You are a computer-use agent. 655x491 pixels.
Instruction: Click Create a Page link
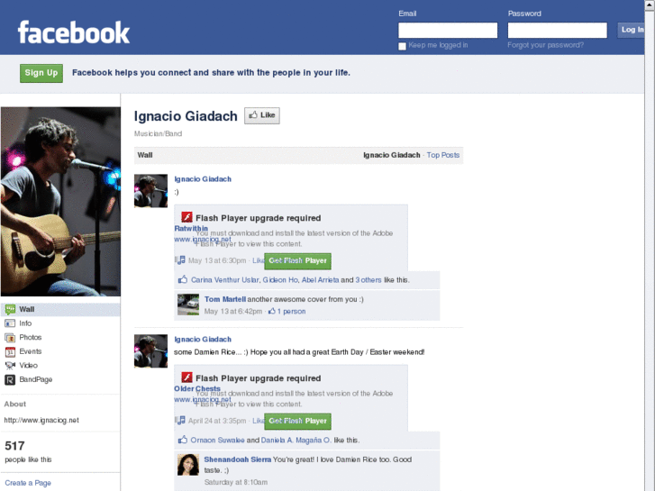(28, 483)
